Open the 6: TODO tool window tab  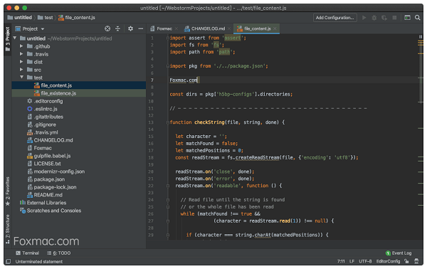pos(59,253)
